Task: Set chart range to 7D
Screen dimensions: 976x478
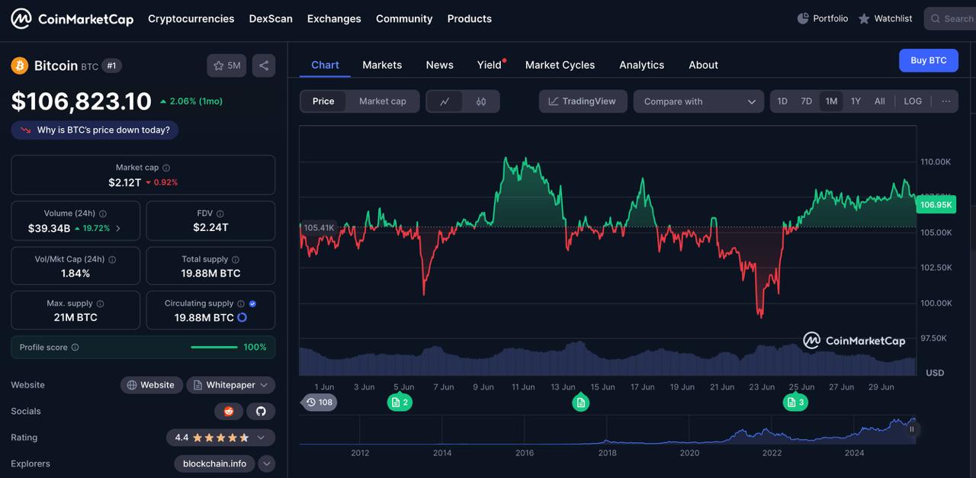Action: [x=806, y=101]
